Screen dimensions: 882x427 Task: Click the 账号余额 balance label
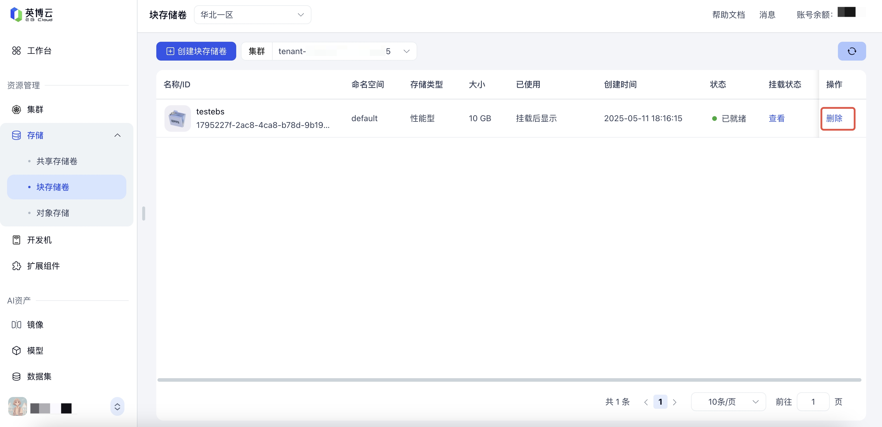coord(814,15)
